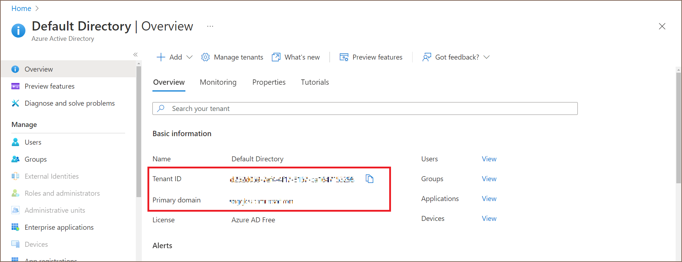Switch to the Properties tab
682x262 pixels.
[269, 82]
